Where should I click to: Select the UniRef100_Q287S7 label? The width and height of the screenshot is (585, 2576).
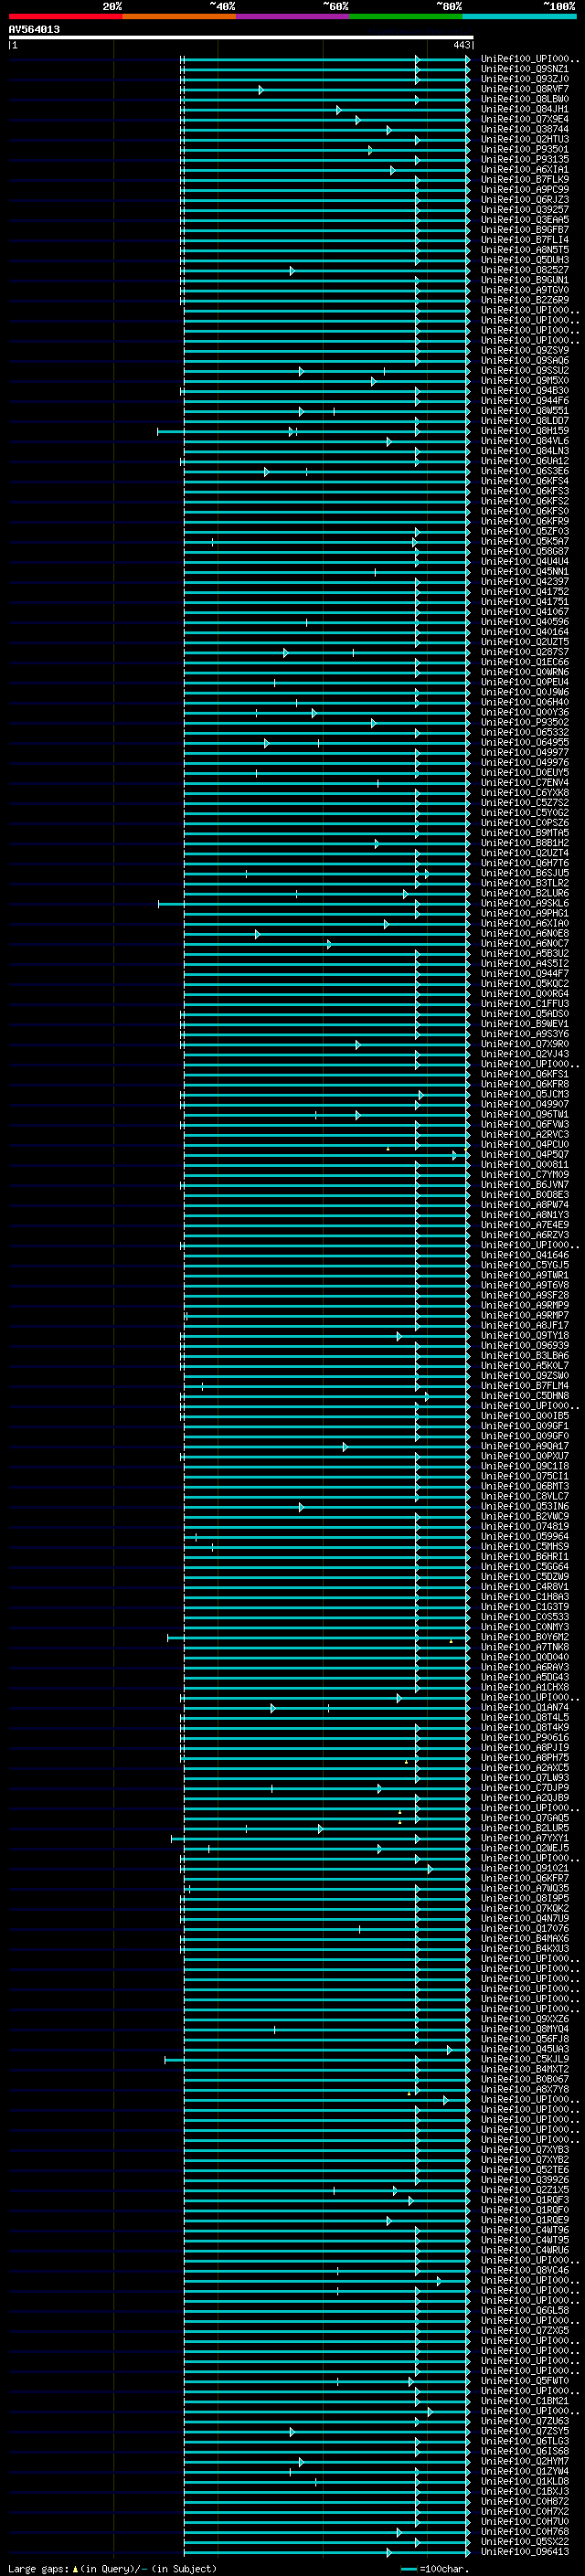(525, 652)
